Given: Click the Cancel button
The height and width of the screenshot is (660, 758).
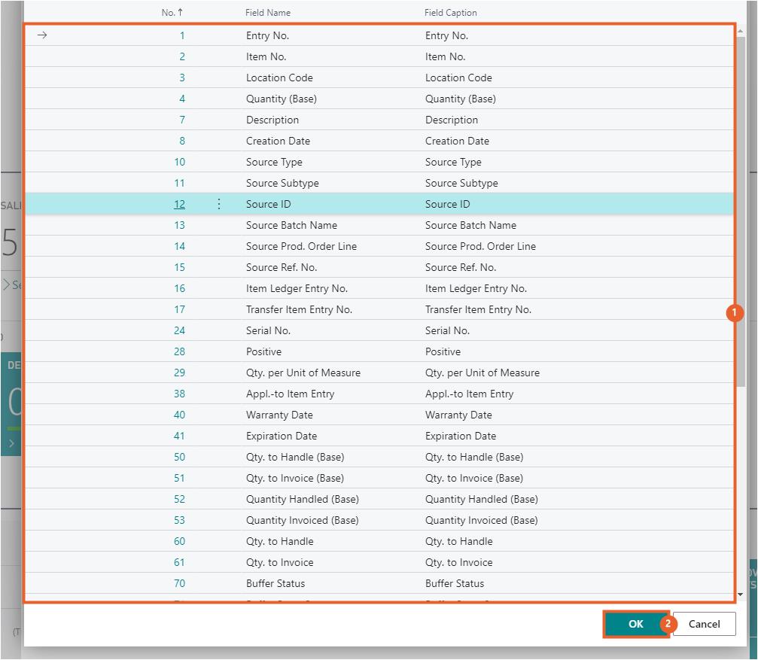Looking at the screenshot, I should [704, 624].
